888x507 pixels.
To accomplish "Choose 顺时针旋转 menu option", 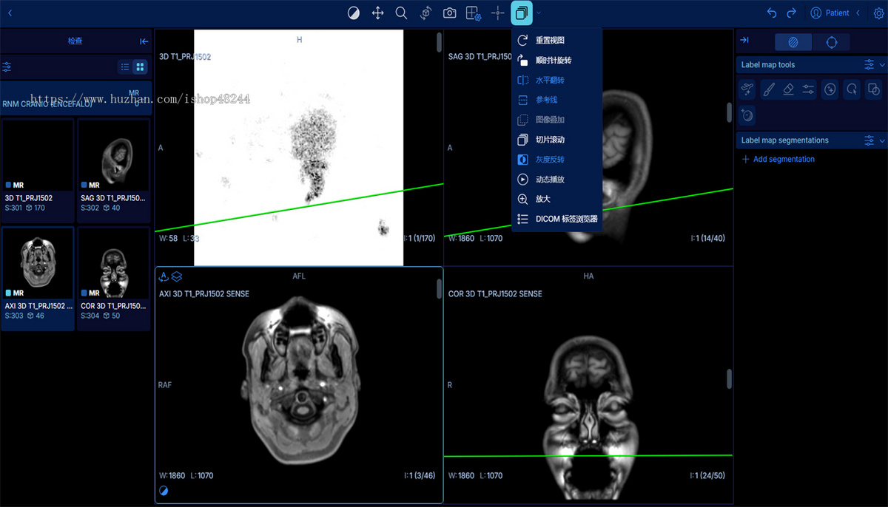I will coord(556,61).
